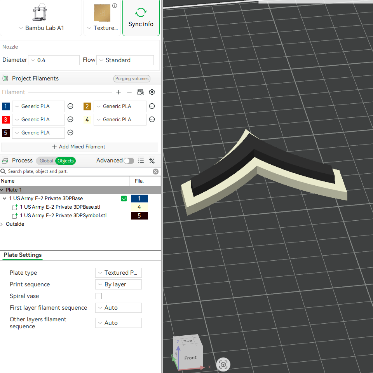
Task: Click Add Mixed Filament button
Action: pos(79,147)
